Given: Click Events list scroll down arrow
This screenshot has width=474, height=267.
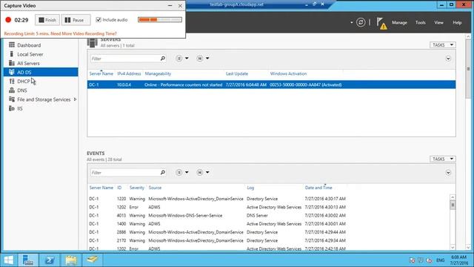Looking at the screenshot, I should pos(453,247).
